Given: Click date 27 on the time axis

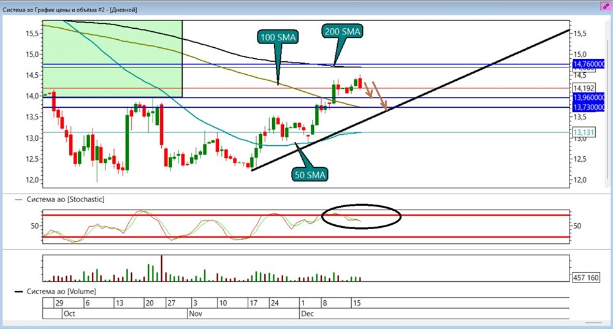Looking at the screenshot, I should 171,303.
